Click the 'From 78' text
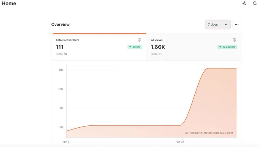 pos(61,54)
